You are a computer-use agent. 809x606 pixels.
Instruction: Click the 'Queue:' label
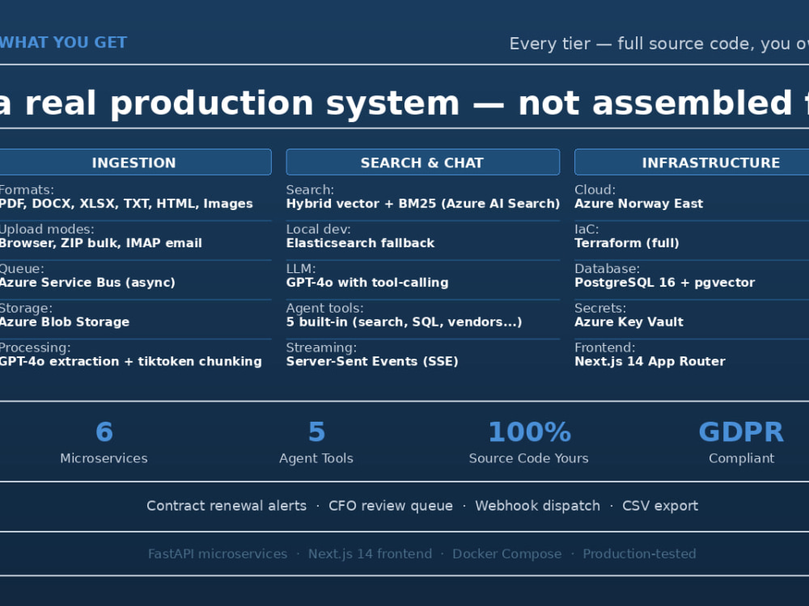point(22,268)
